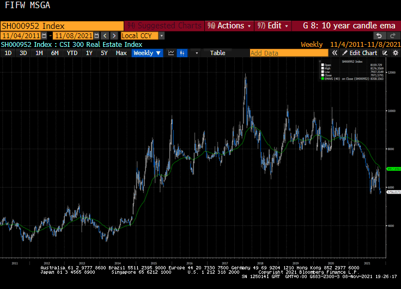This screenshot has width=401, height=289.
Task: Click the G 8: 10 year candle ema title
Action: pos(349,26)
